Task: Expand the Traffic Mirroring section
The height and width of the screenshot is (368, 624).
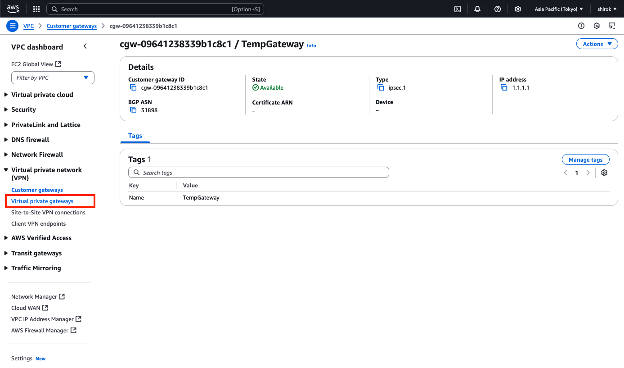Action: (x=6, y=268)
